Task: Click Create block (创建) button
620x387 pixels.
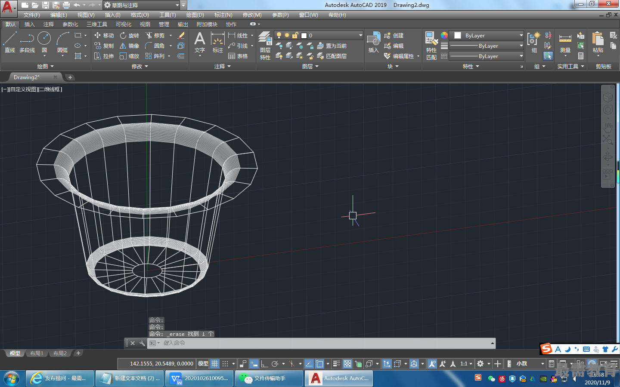Action: tap(394, 35)
